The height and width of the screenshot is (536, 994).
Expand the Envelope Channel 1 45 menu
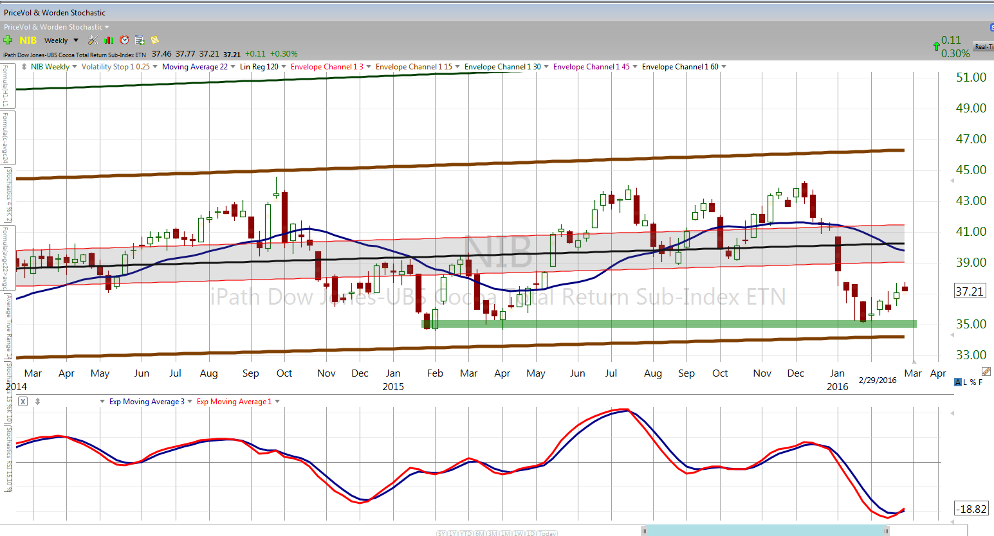[x=635, y=67]
